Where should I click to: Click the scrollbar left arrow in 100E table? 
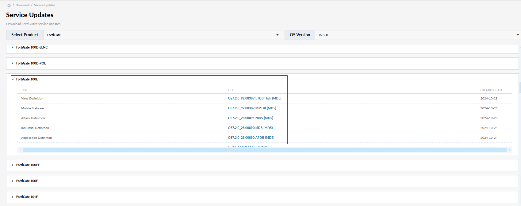[x=20, y=150]
